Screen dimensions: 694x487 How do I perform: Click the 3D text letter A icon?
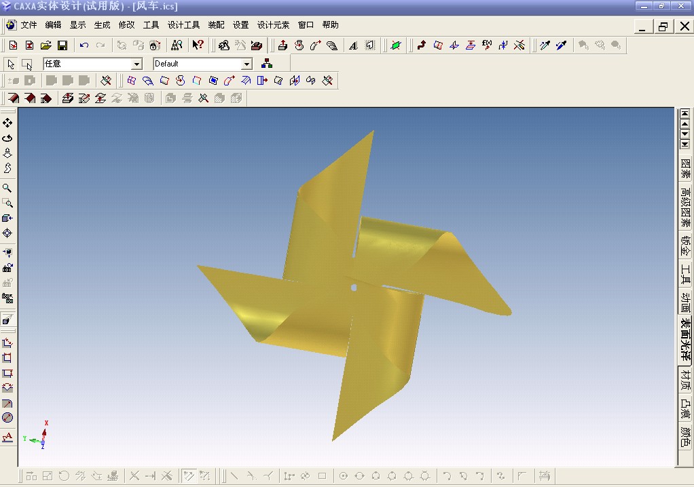pos(353,45)
